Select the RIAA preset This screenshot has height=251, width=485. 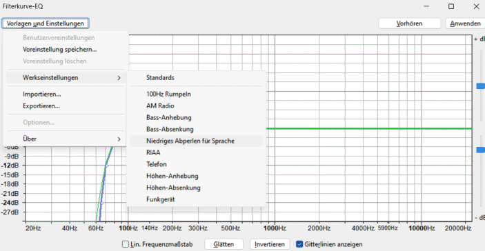tap(196, 152)
